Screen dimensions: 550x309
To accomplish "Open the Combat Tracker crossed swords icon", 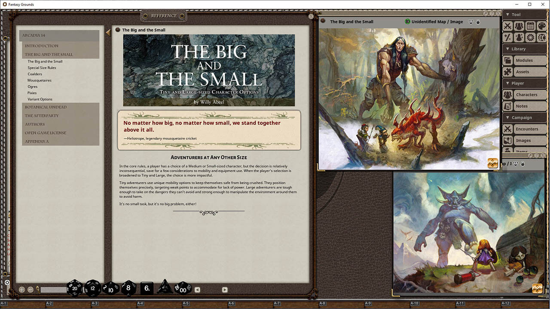I will point(507,26).
